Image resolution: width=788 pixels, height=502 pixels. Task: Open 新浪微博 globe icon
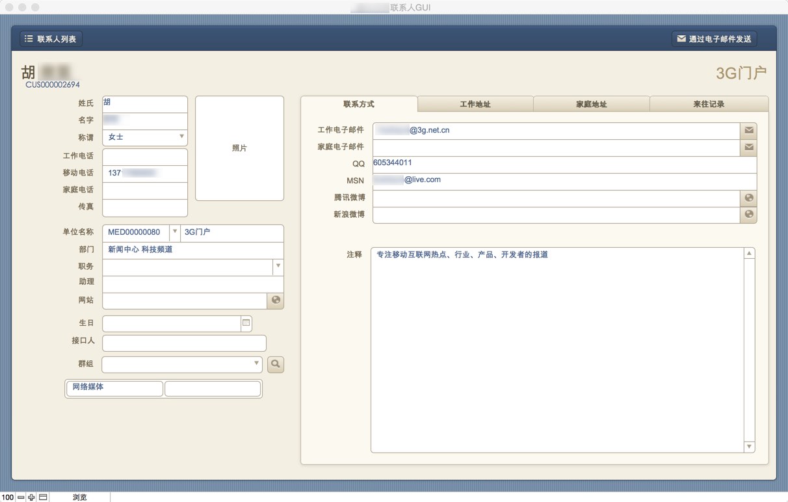749,215
